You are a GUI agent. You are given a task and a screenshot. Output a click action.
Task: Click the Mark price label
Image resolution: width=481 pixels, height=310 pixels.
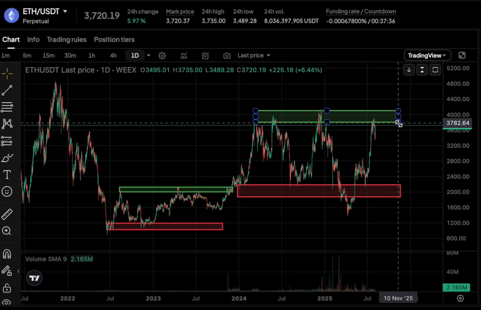(180, 11)
